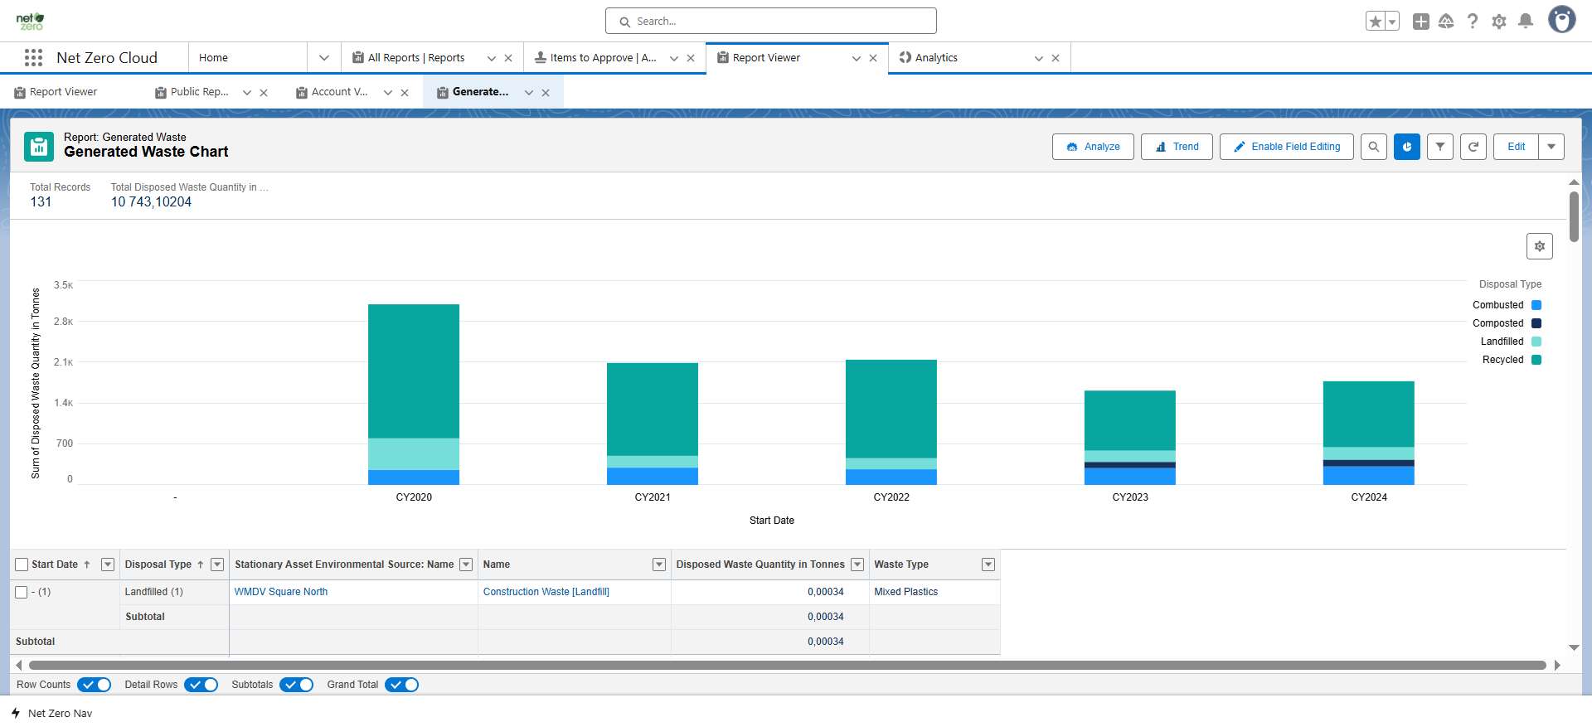Open Disposal Type column menu arrow

point(217,565)
